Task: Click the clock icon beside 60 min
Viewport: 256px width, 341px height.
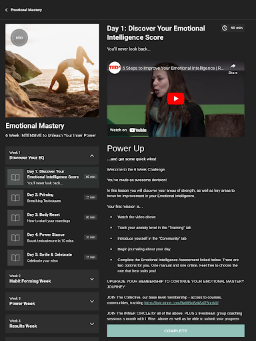Action: pyautogui.click(x=225, y=28)
